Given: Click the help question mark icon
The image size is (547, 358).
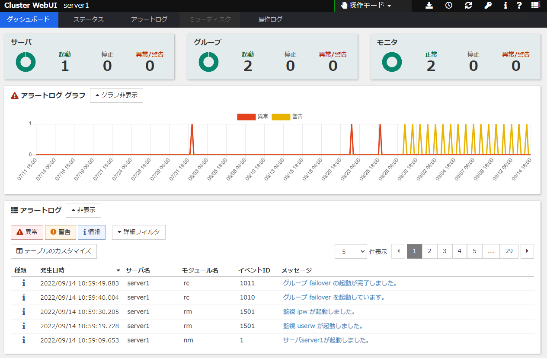Looking at the screenshot, I should pyautogui.click(x=519, y=6).
